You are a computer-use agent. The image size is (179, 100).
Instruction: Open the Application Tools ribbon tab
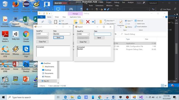point(75,17)
